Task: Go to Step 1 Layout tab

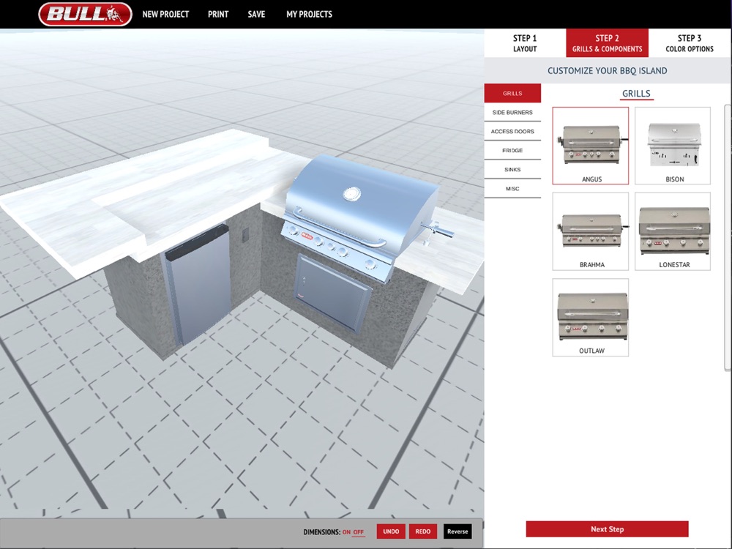Action: click(525, 43)
